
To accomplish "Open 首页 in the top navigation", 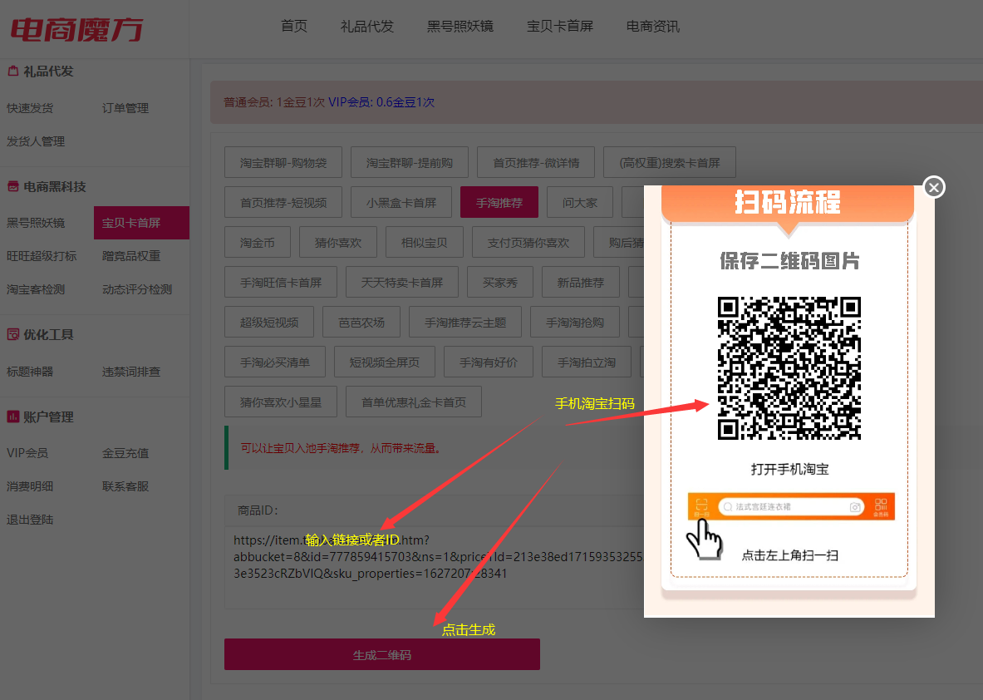I will [294, 27].
